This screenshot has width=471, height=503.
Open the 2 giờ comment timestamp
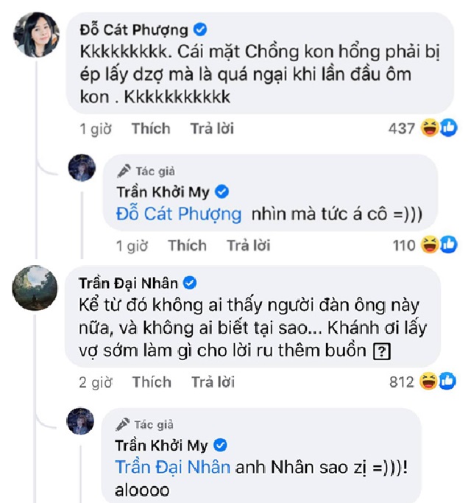(x=96, y=382)
